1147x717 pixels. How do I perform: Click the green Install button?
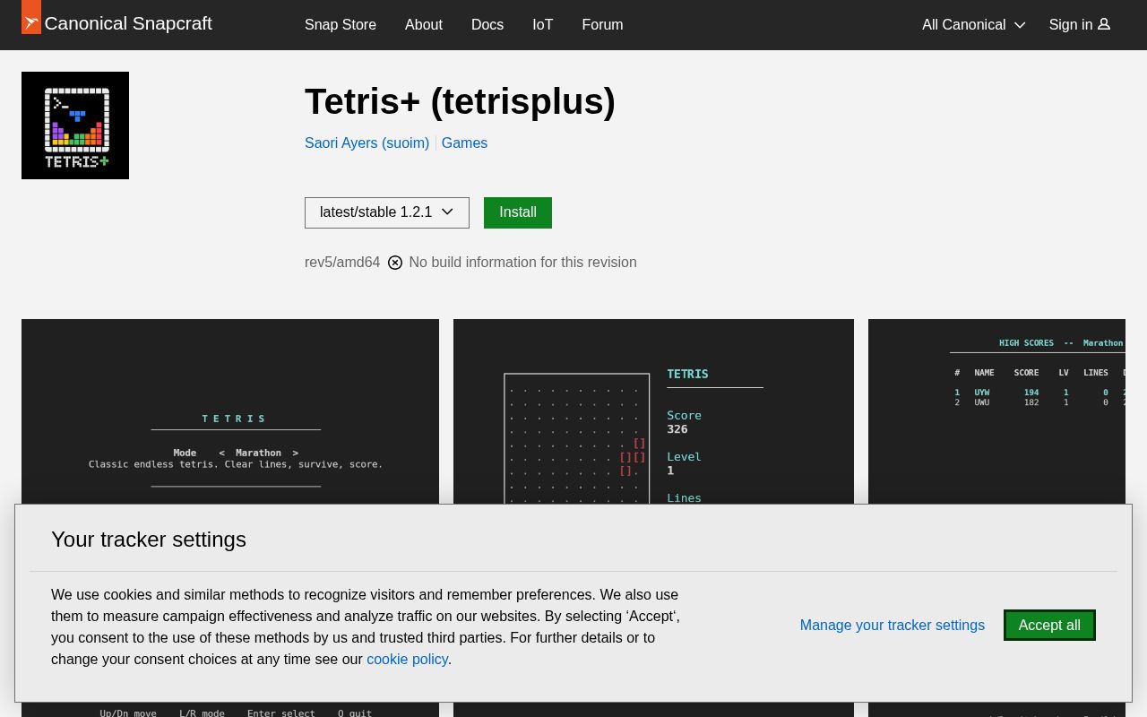point(518,212)
